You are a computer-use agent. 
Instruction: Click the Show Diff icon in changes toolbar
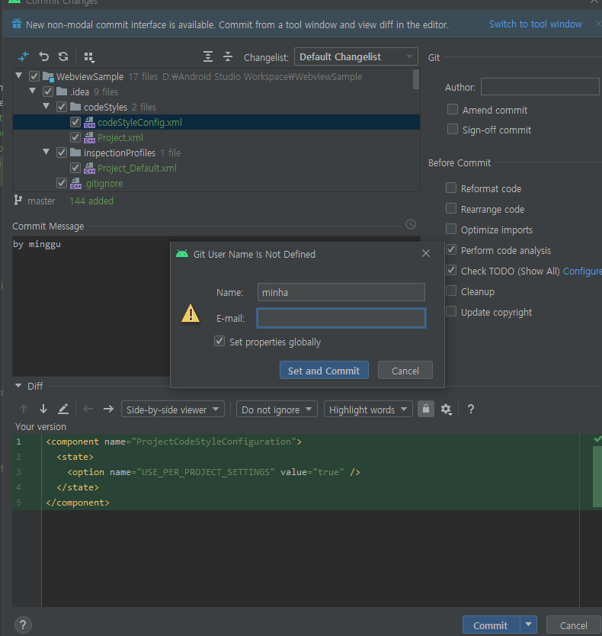24,56
